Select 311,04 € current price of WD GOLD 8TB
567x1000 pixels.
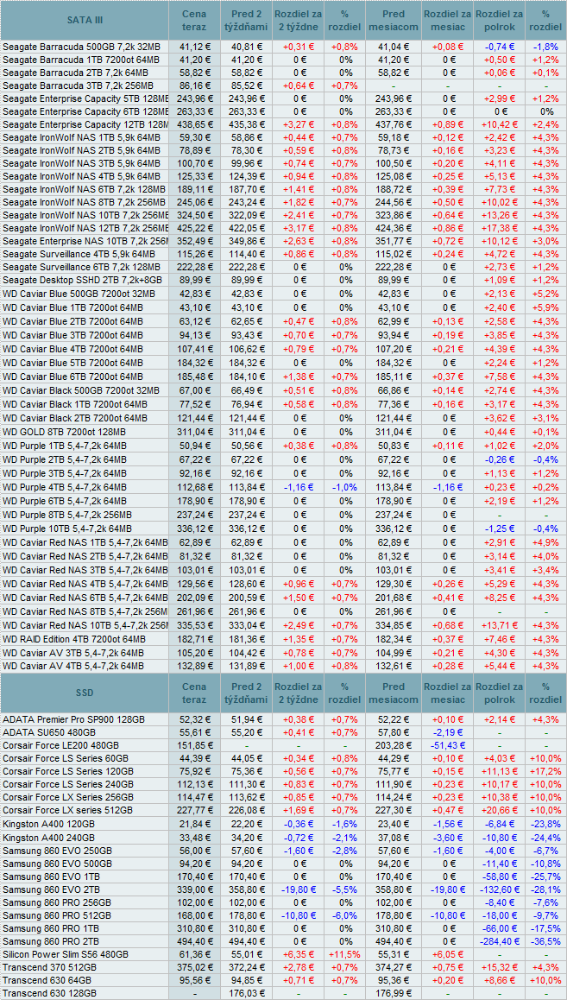click(194, 431)
